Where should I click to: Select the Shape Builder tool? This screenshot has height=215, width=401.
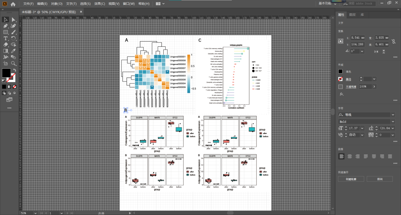point(13,45)
